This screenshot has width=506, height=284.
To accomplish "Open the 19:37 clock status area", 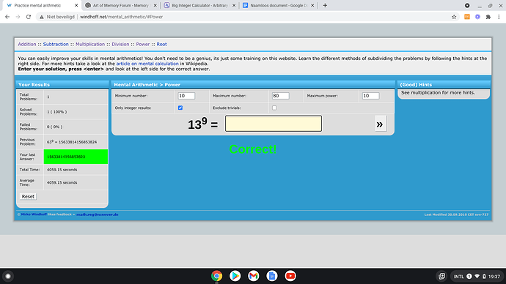I will 494,276.
